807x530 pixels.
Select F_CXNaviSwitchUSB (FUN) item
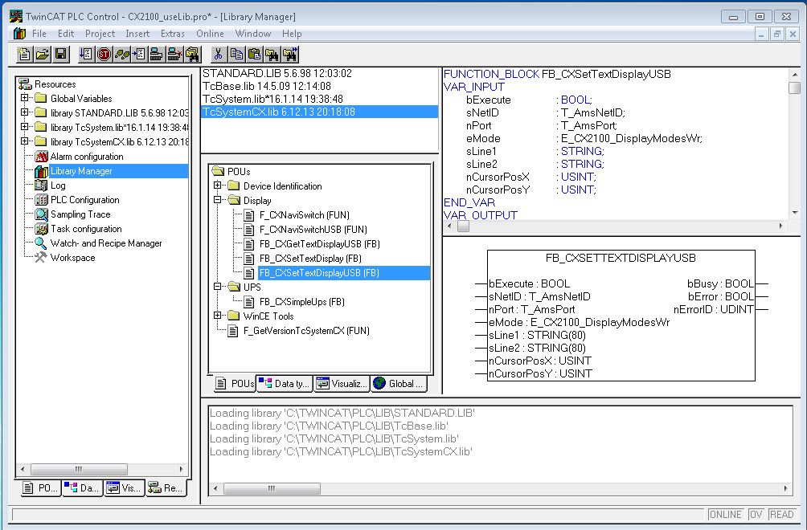313,230
